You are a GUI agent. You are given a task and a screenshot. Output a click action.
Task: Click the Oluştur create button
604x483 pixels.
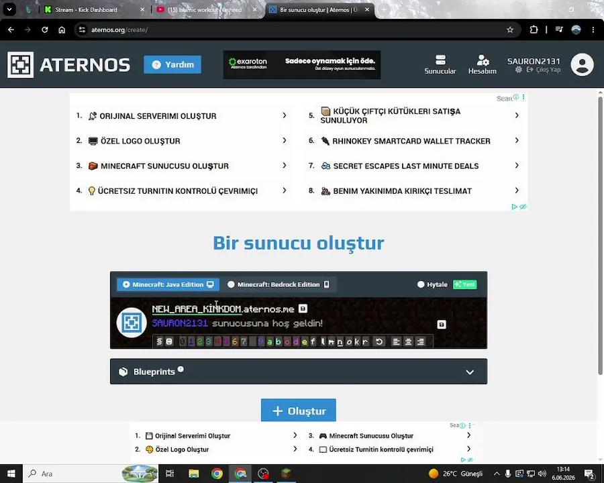tap(299, 411)
